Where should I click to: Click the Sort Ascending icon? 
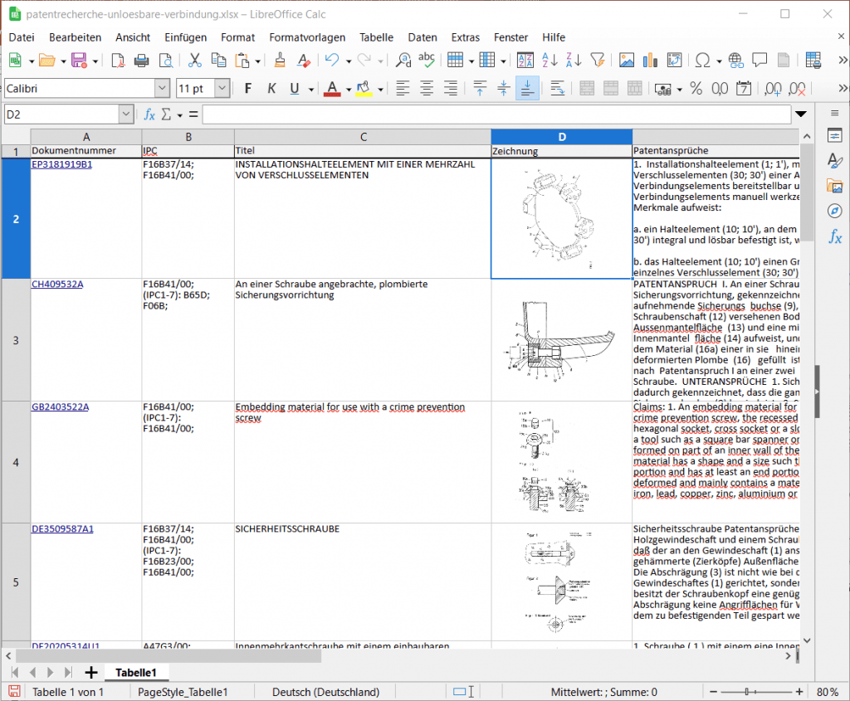coord(550,60)
